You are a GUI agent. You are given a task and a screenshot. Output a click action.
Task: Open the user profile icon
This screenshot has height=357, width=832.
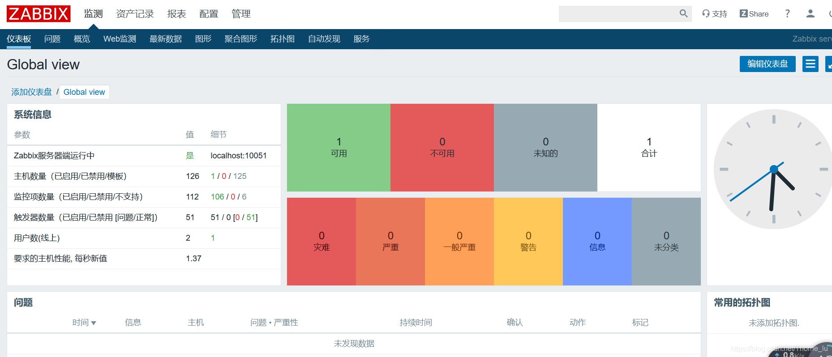pos(810,13)
